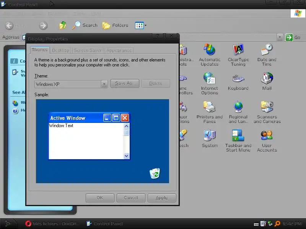Click the Windows Update icon in See Also
The image size is (306, 229).
(x=15, y=103)
